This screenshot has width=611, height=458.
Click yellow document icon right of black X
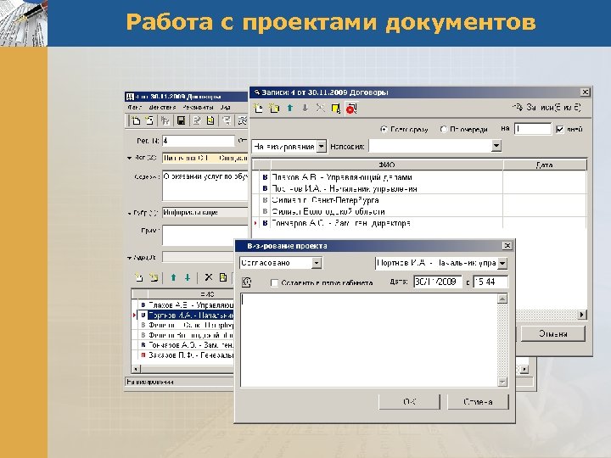[223, 277]
